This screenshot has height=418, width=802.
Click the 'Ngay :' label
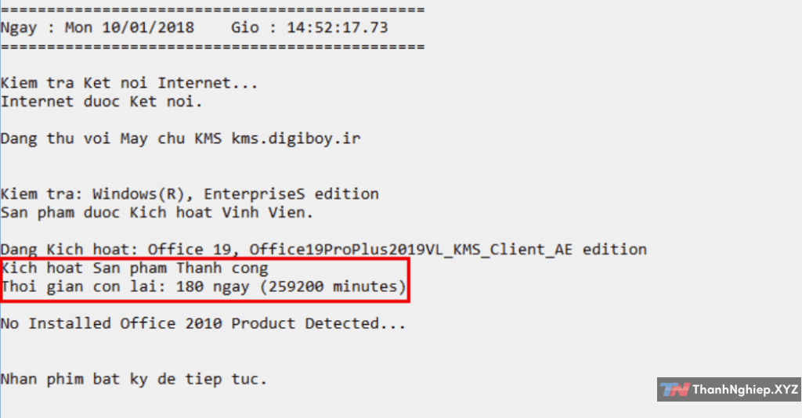(27, 28)
